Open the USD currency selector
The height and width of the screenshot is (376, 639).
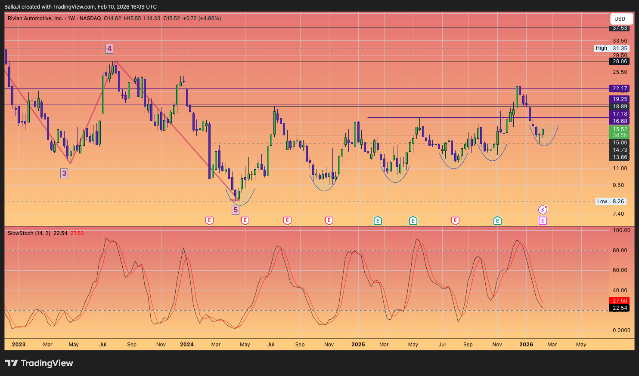coord(621,18)
